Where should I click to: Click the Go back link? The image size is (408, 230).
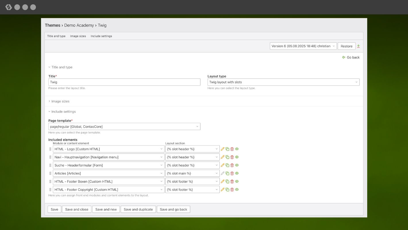click(351, 57)
